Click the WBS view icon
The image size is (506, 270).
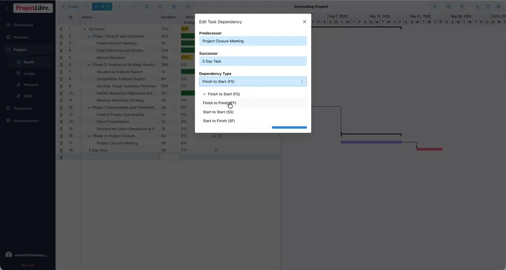coord(19,96)
